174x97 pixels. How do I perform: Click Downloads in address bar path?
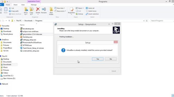click(28, 21)
